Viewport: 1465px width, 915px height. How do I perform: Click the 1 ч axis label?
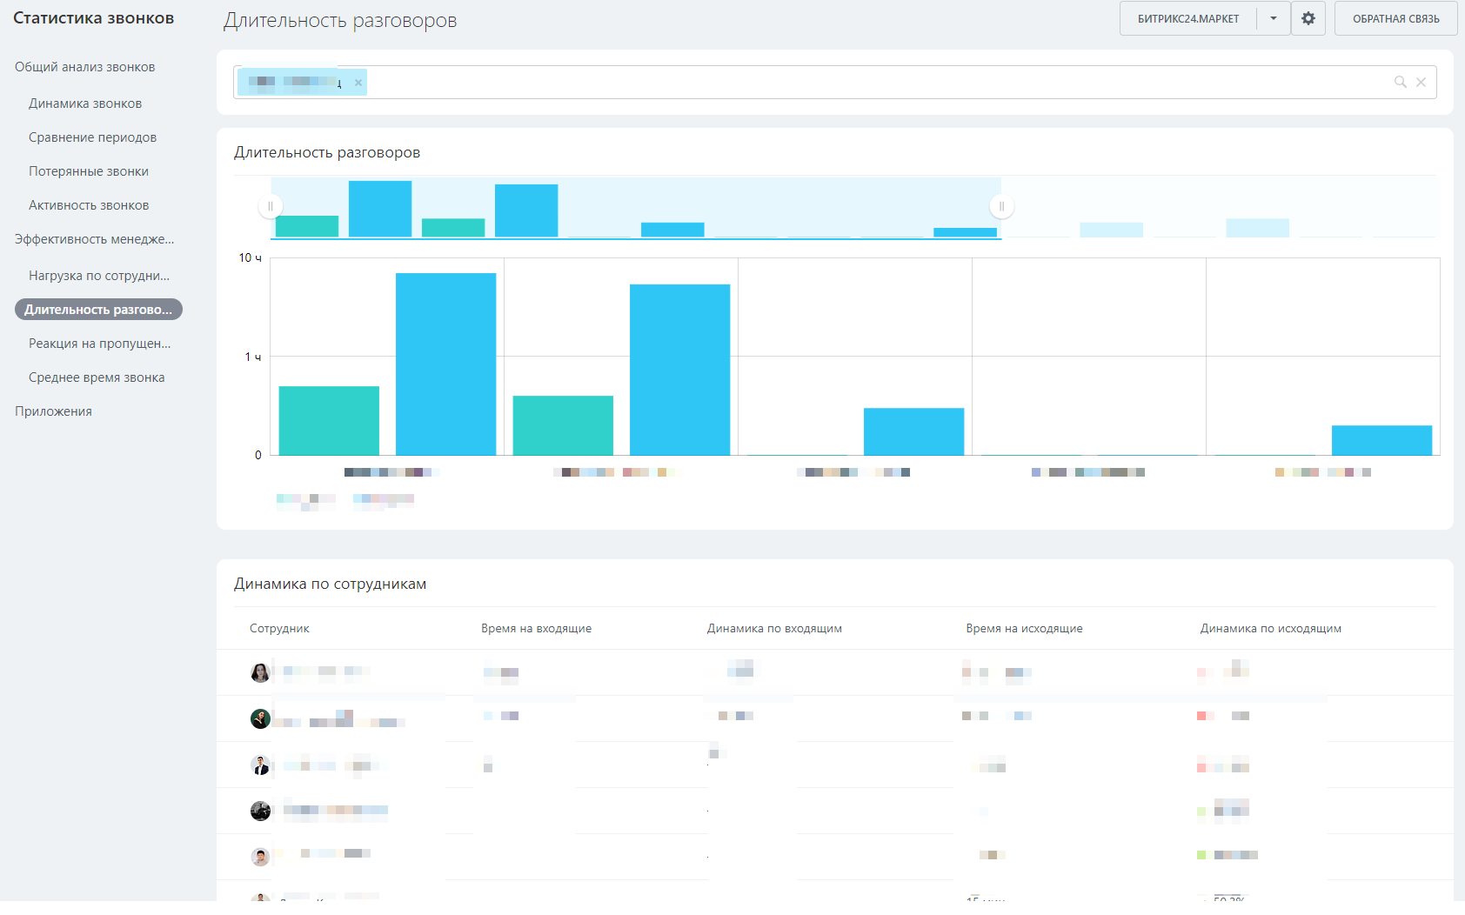point(253,357)
